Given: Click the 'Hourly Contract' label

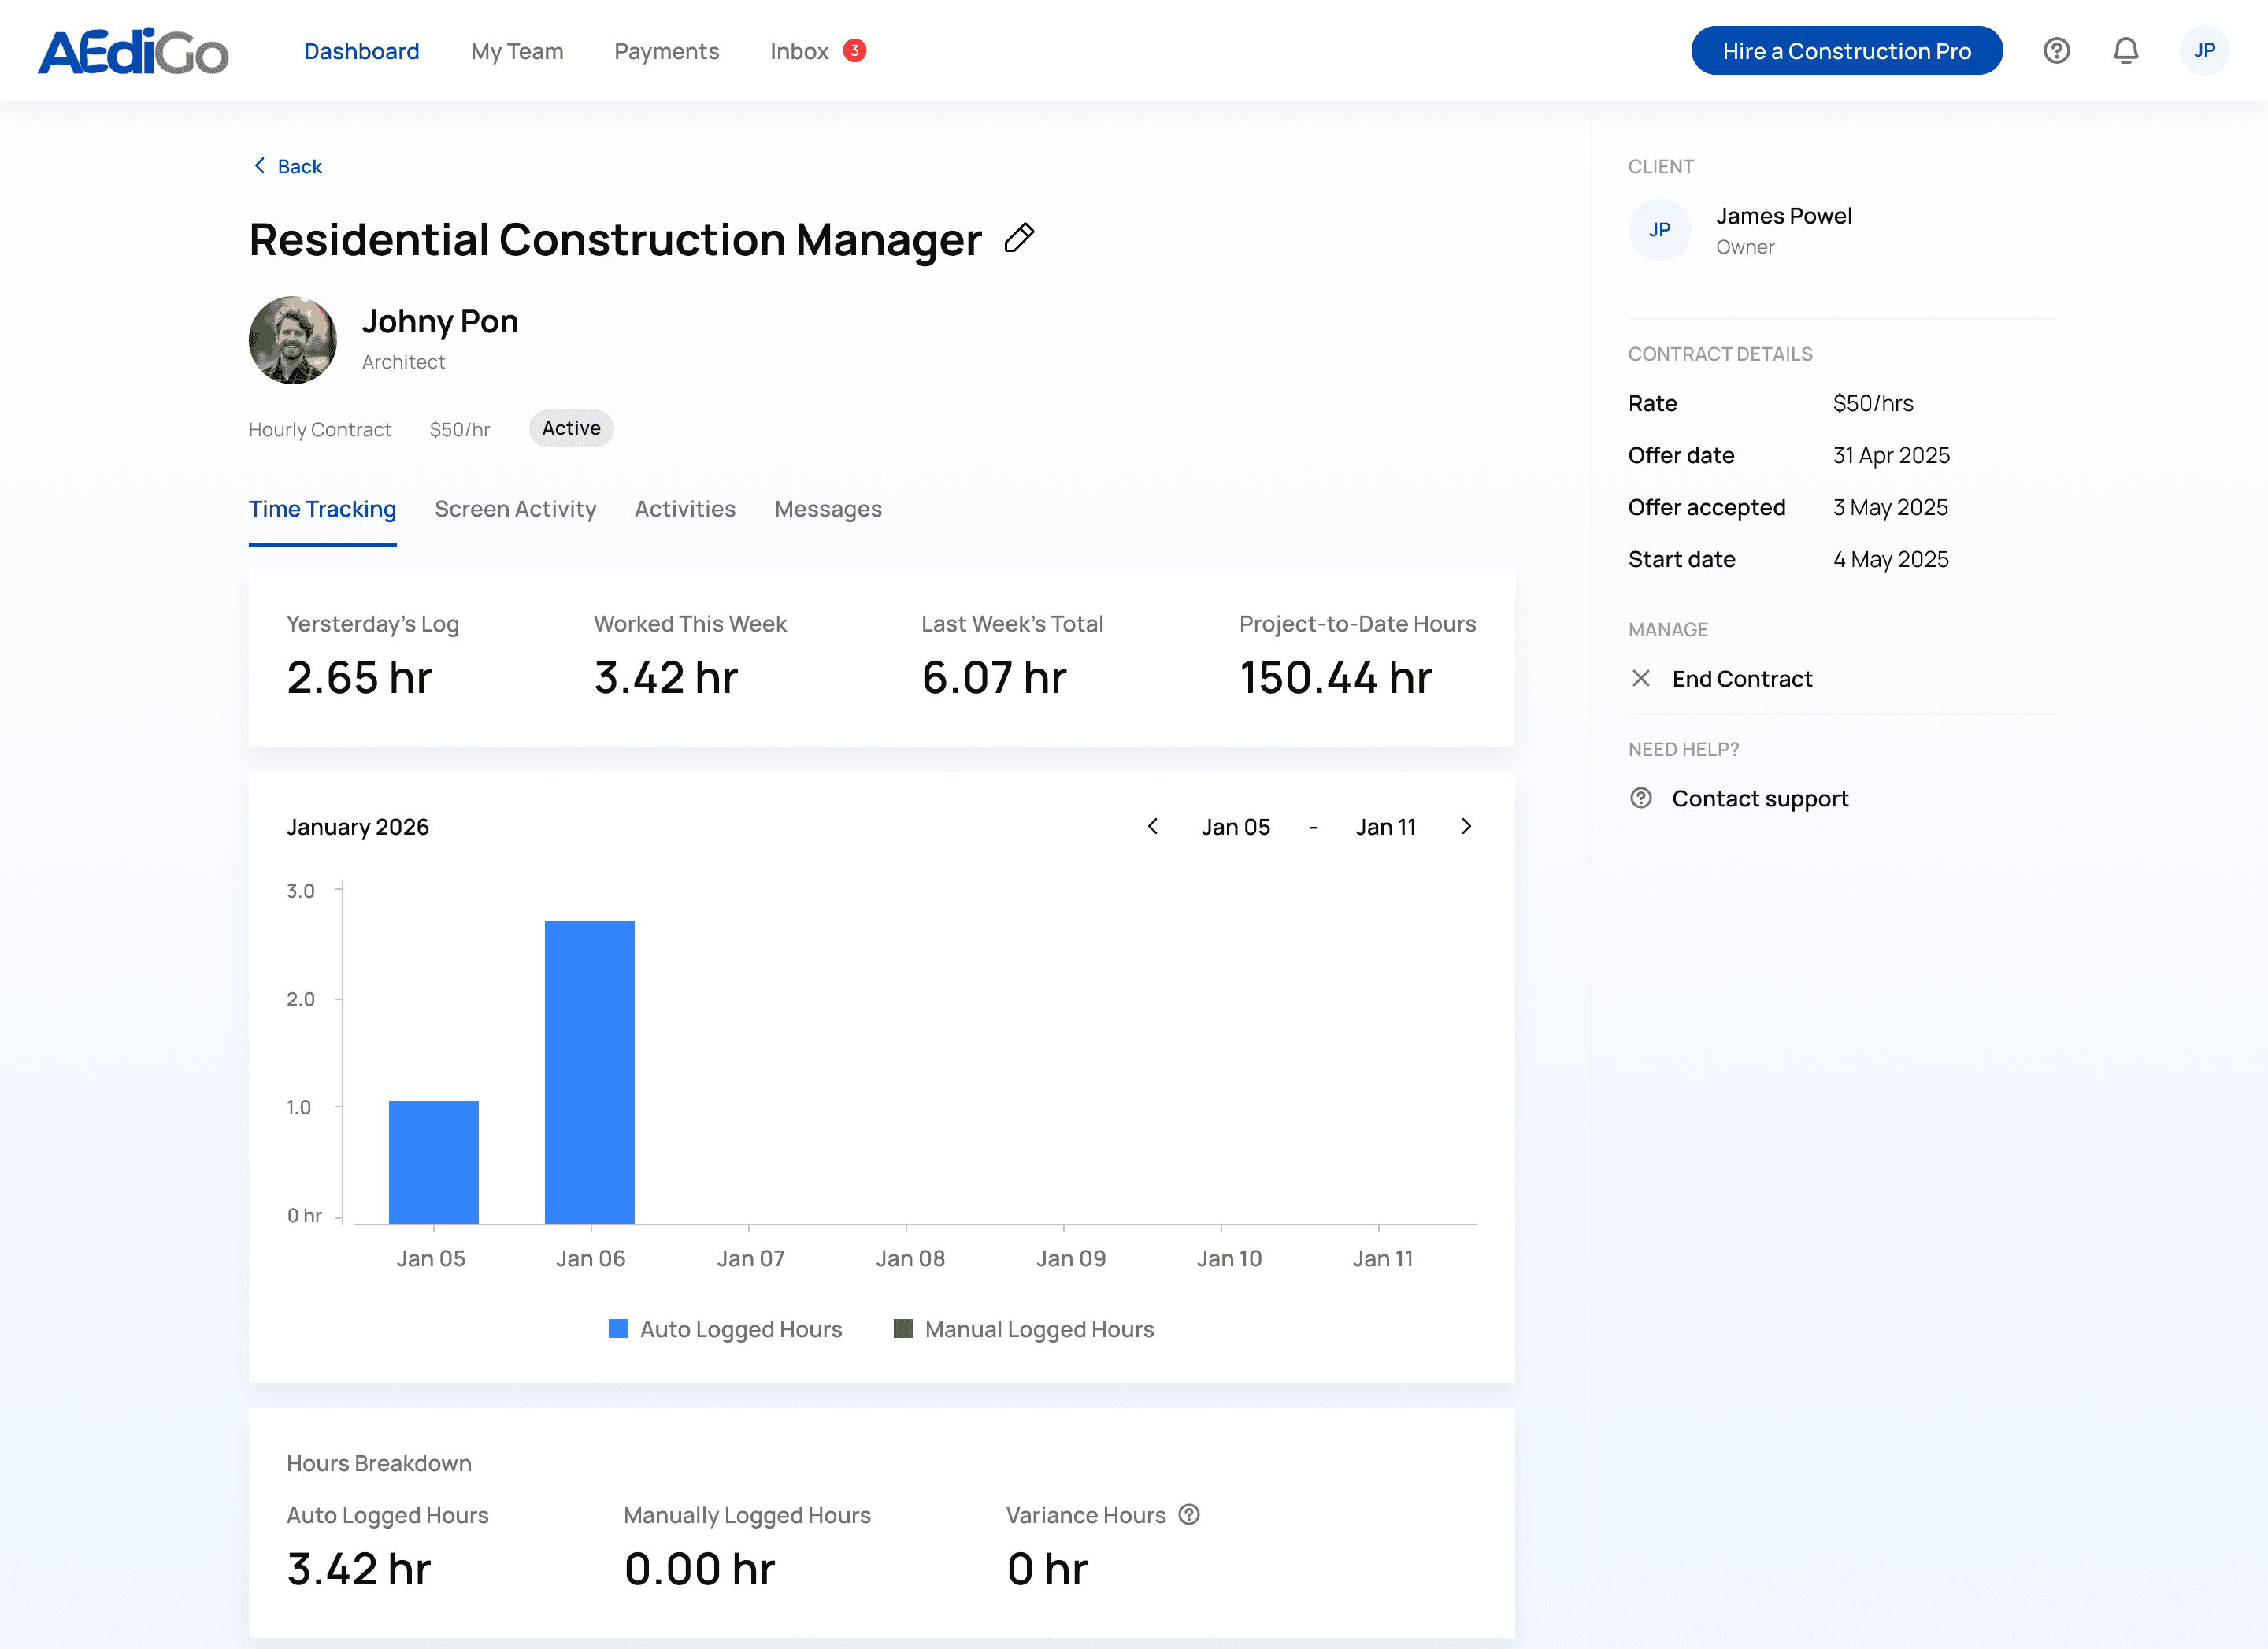Looking at the screenshot, I should click(x=320, y=429).
